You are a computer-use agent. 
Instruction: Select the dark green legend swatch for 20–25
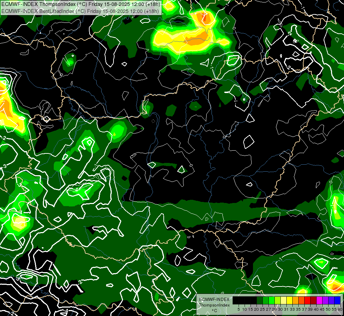(x=260, y=300)
